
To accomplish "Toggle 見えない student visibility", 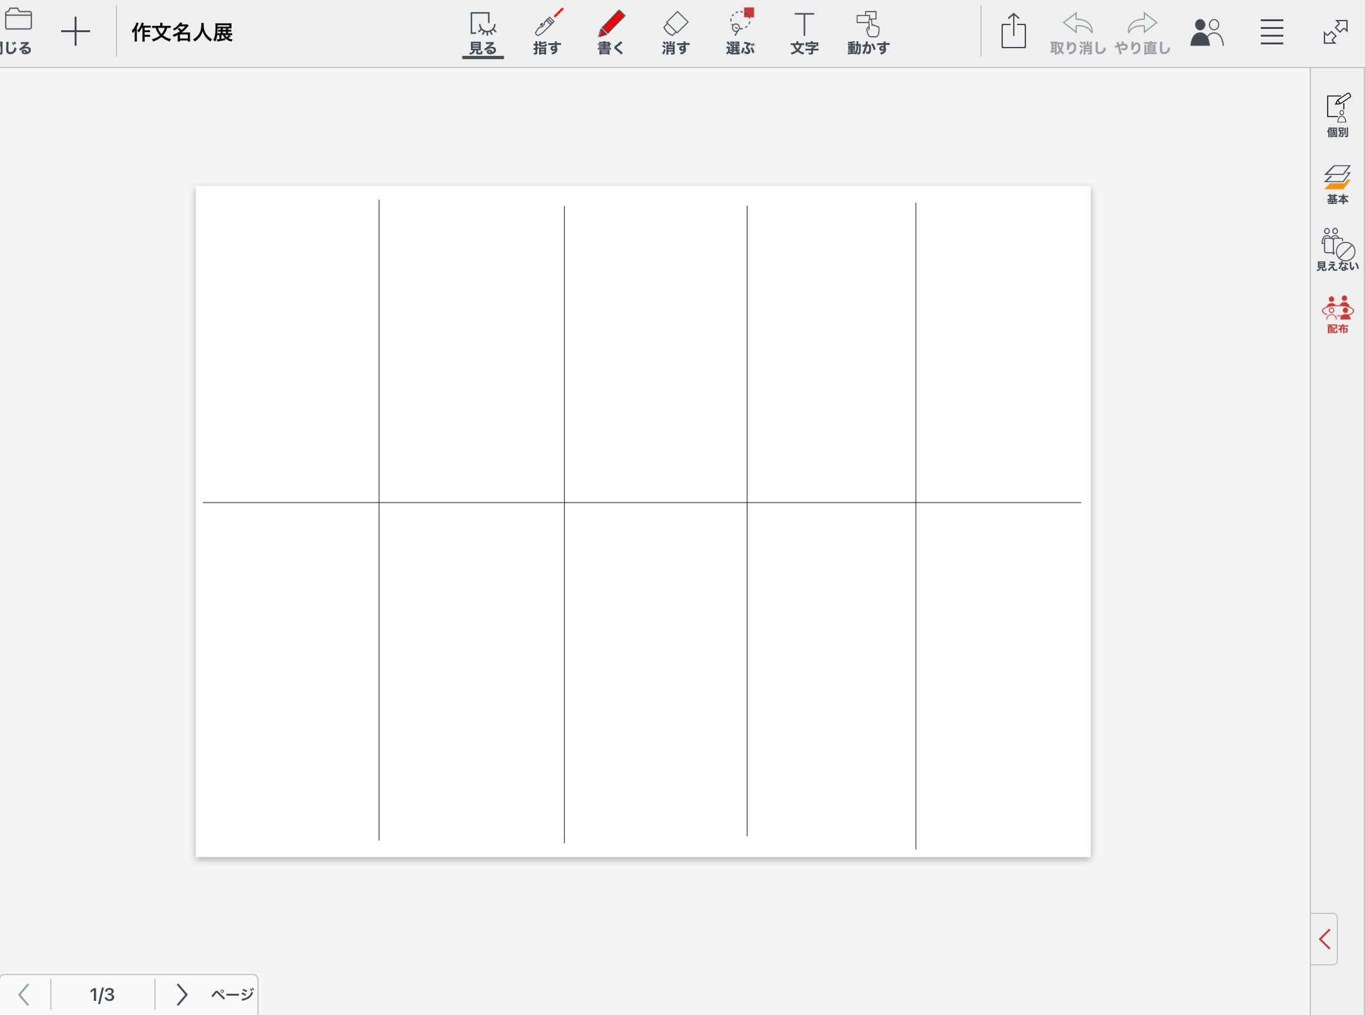I will click(1337, 250).
